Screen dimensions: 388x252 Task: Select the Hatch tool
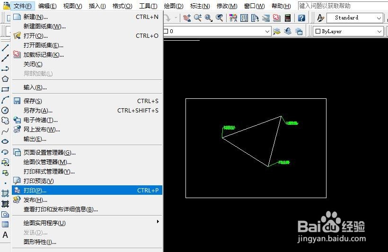pyautogui.click(x=5, y=193)
